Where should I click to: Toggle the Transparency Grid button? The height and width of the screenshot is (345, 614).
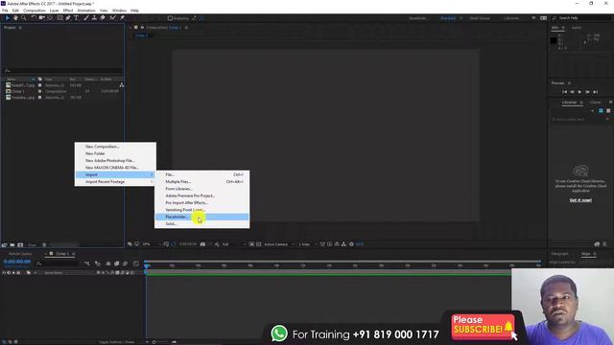[x=258, y=244]
